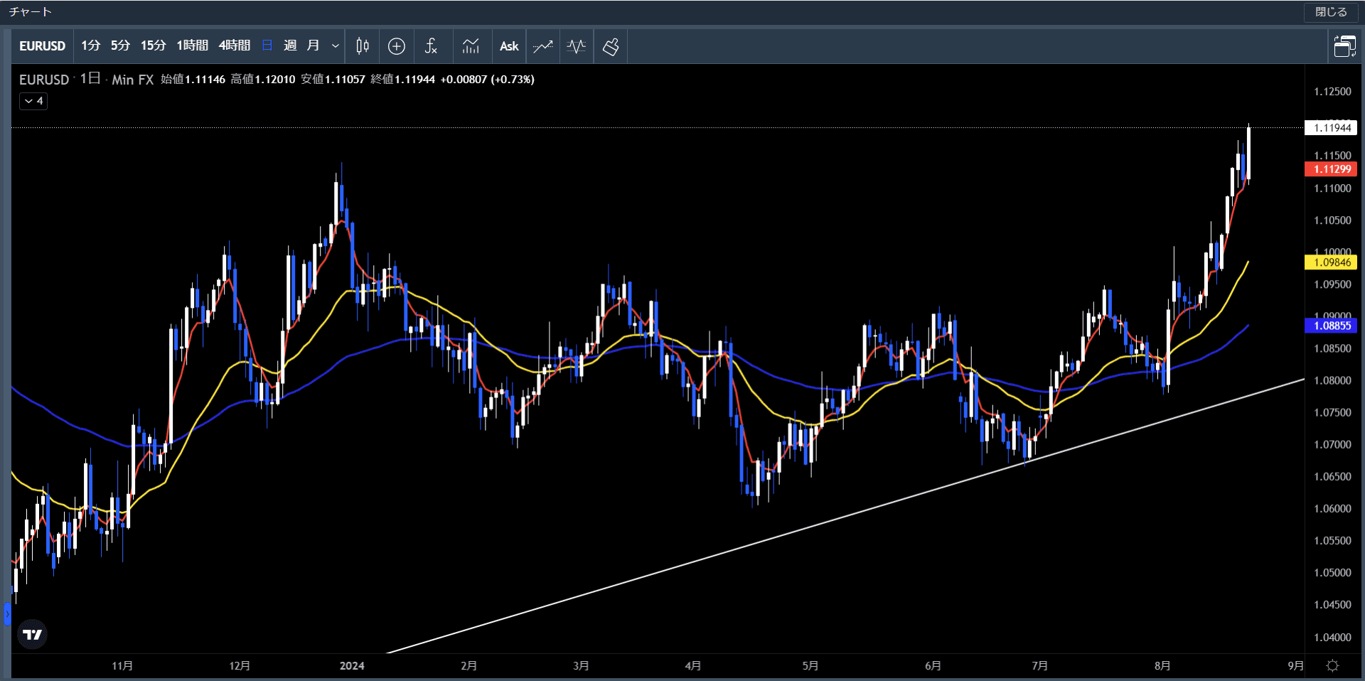Expand the left side panel handle
This screenshot has height=681, width=1365.
click(x=7, y=614)
